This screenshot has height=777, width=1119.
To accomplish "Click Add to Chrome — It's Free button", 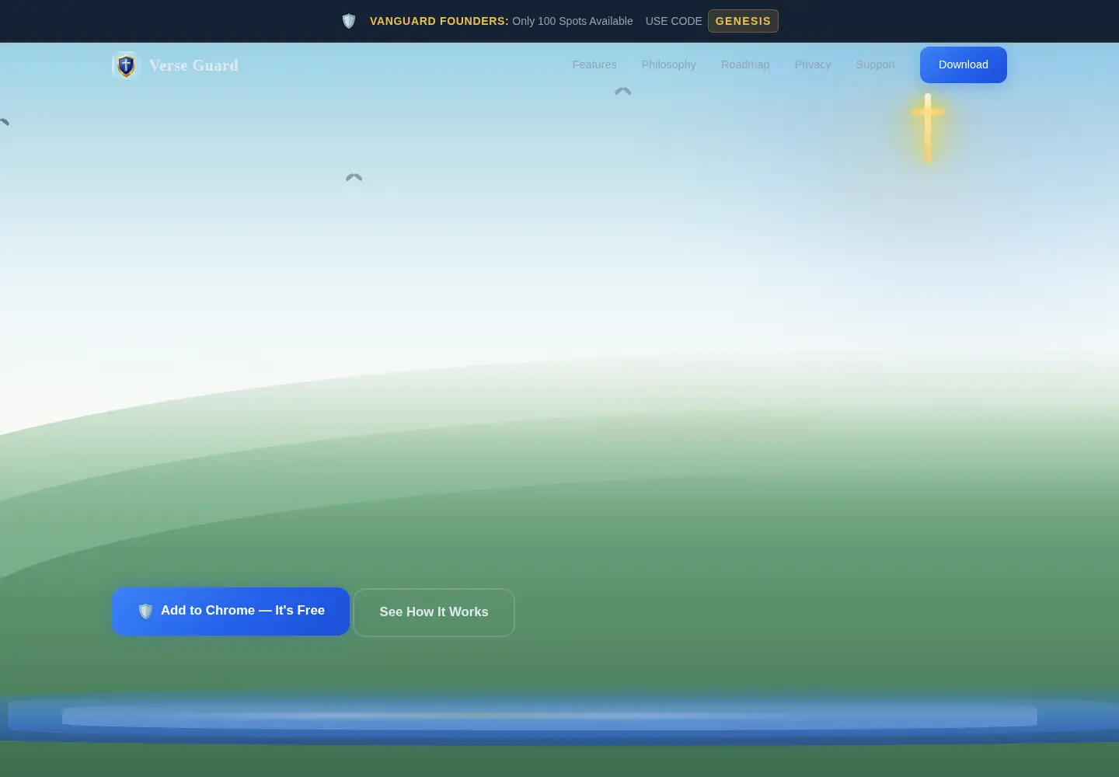I will (231, 611).
